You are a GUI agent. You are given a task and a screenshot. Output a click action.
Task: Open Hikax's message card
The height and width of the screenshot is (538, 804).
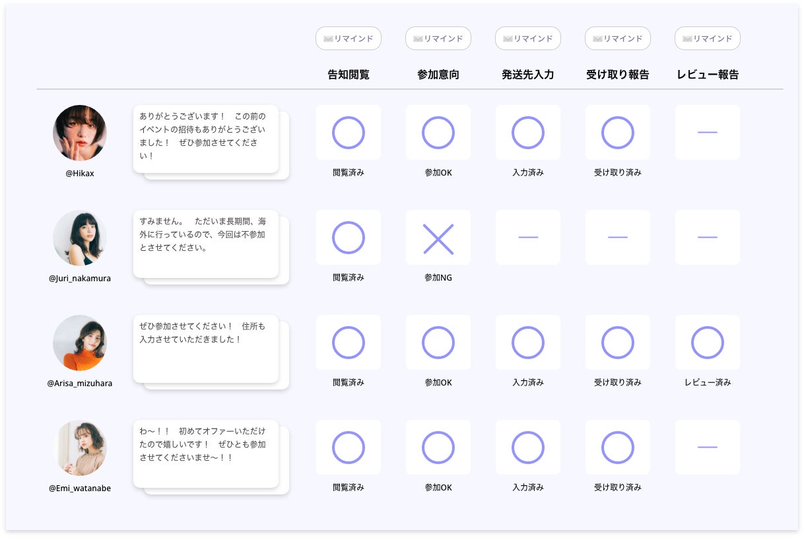206,139
